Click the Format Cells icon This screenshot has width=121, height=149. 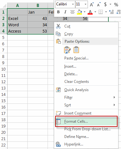pos(58,121)
